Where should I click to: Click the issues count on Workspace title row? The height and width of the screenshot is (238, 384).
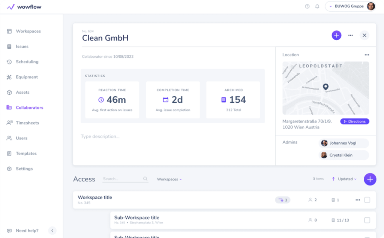point(335,200)
